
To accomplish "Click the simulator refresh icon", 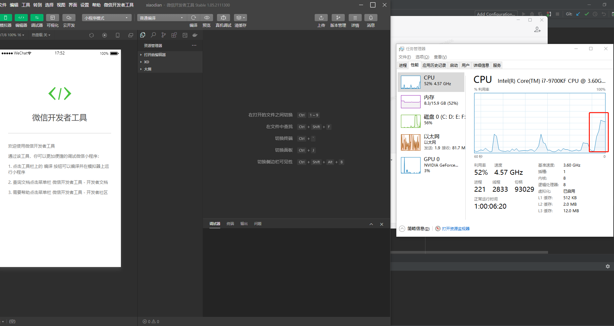I will (91, 35).
